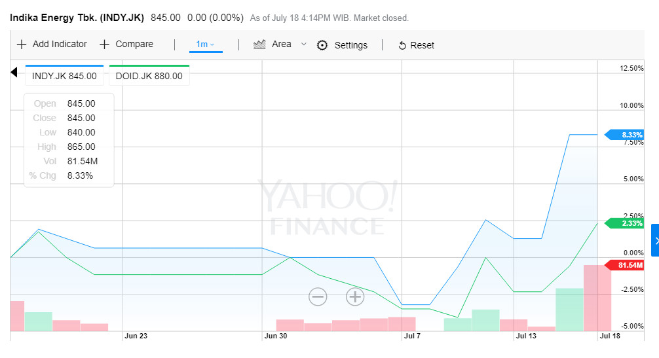Click the tallest pink volume bar

point(597,298)
